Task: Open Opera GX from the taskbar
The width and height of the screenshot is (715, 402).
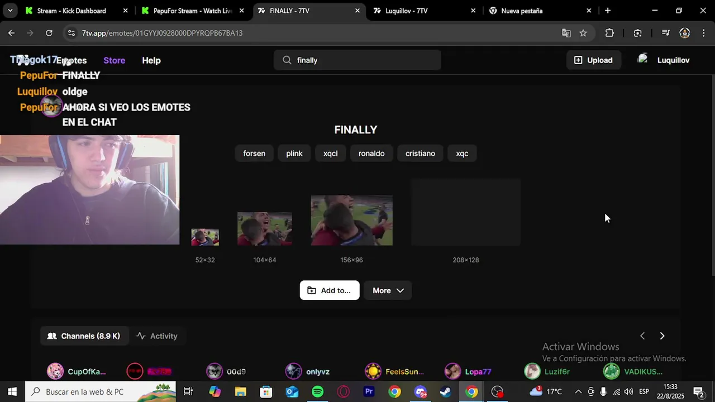Action: coord(343,392)
